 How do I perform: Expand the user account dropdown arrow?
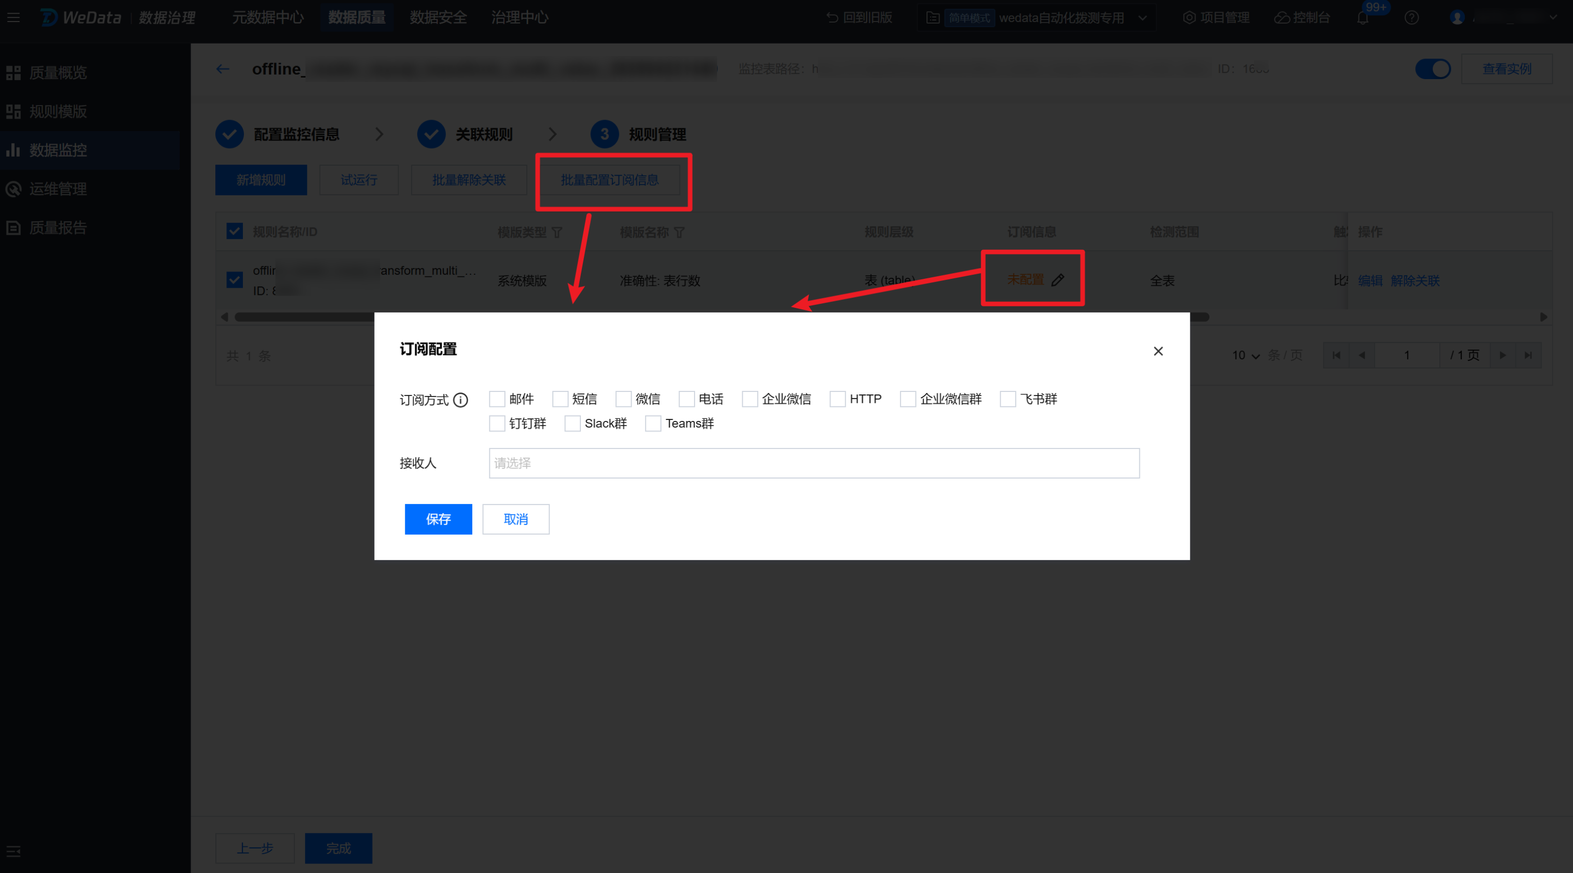pyautogui.click(x=1553, y=17)
